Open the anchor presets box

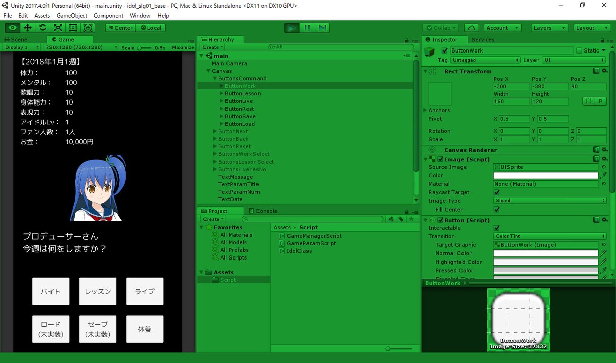pos(440,94)
